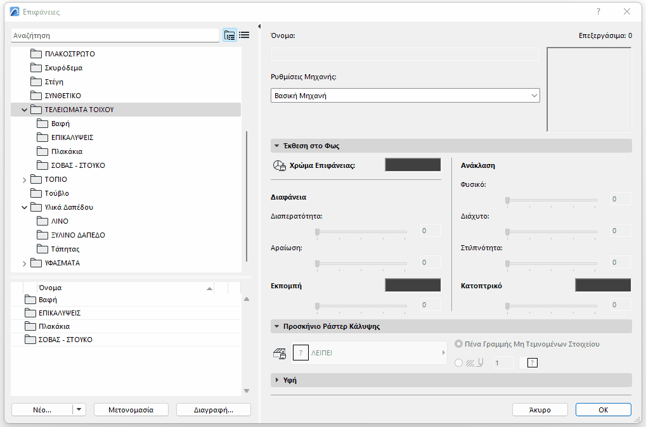
Task: Open the Νέο button dropdown arrow
Action: 79,410
